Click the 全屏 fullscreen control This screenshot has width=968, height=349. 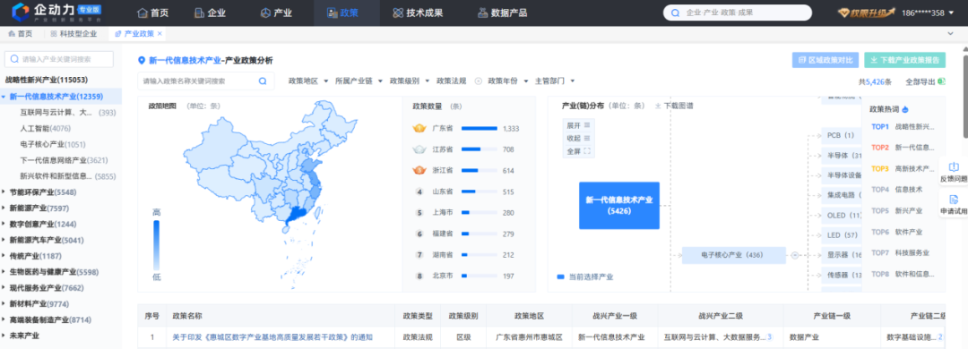click(x=578, y=151)
